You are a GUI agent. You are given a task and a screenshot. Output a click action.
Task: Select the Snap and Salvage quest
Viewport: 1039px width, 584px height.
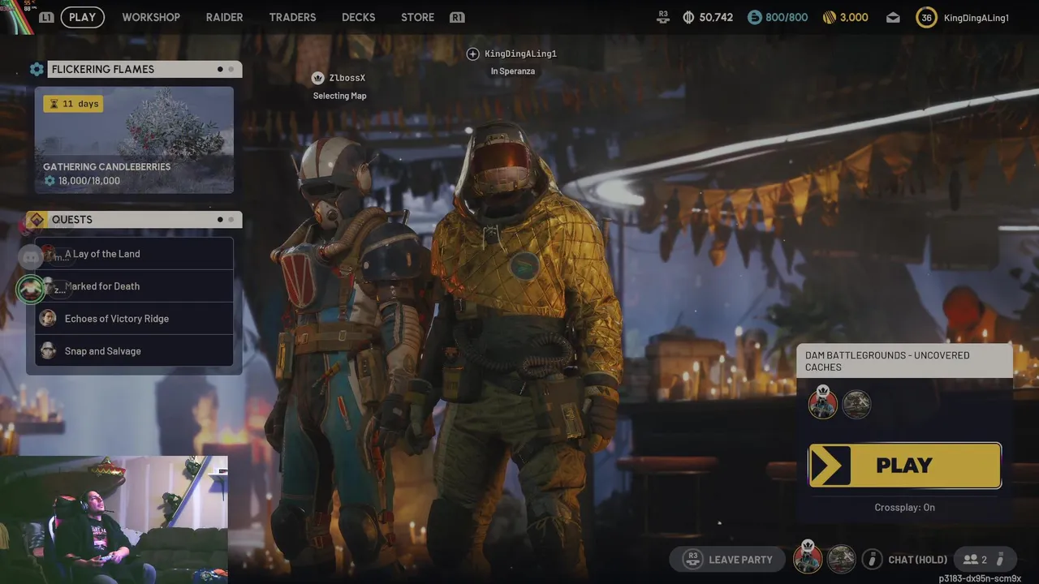tap(134, 351)
